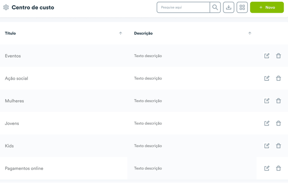Edit the Eventos row
This screenshot has height=183, width=288.
(x=267, y=56)
